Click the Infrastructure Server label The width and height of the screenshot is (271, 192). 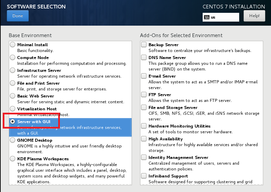(39, 71)
